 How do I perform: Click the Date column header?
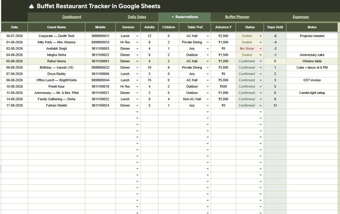click(14, 27)
